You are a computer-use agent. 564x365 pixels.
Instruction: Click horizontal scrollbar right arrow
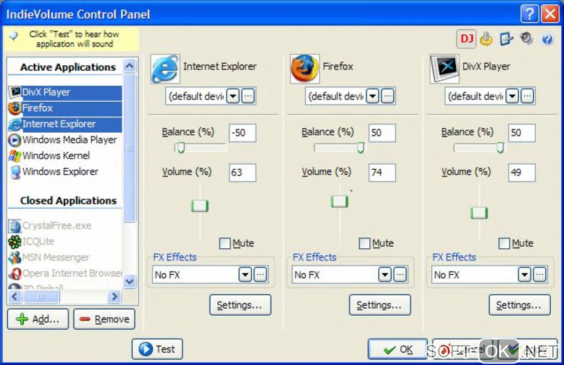pyautogui.click(x=114, y=296)
